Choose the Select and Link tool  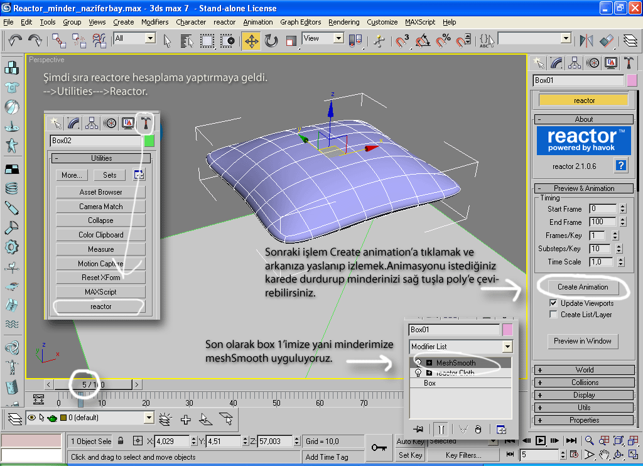click(x=60, y=41)
